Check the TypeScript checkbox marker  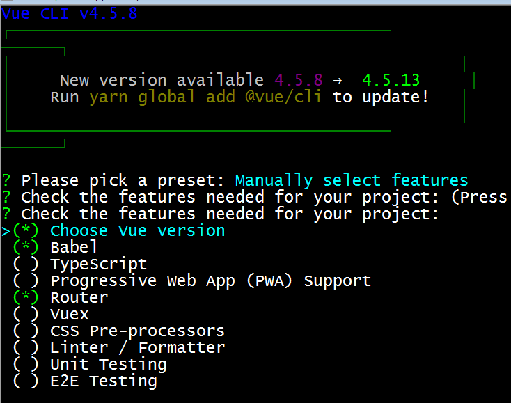tap(26, 264)
